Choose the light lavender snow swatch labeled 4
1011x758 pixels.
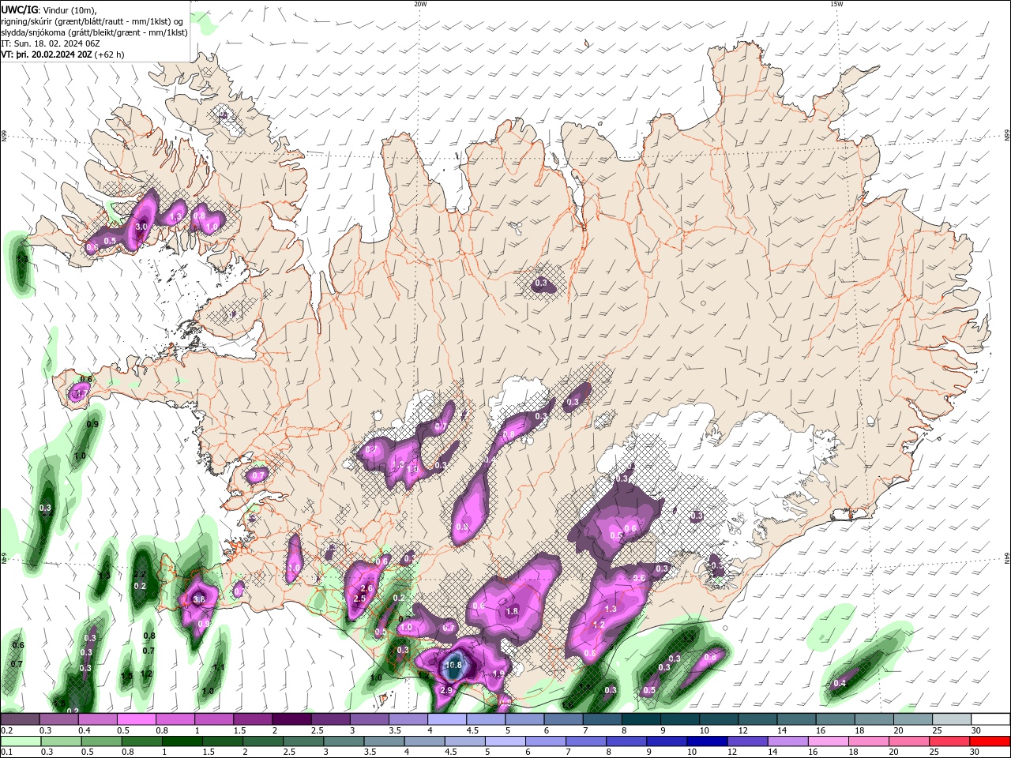click(445, 719)
